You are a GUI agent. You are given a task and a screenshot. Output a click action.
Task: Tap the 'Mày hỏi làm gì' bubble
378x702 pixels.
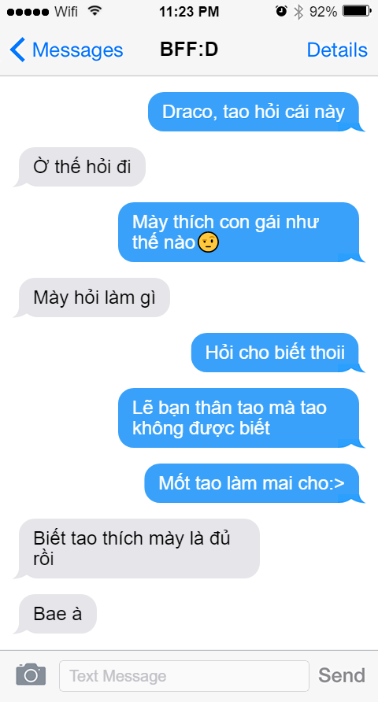pyautogui.click(x=92, y=297)
